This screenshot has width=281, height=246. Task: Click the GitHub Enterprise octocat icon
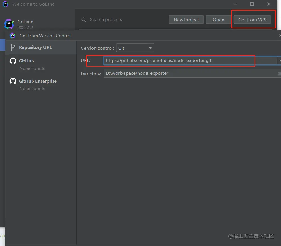[13, 81]
